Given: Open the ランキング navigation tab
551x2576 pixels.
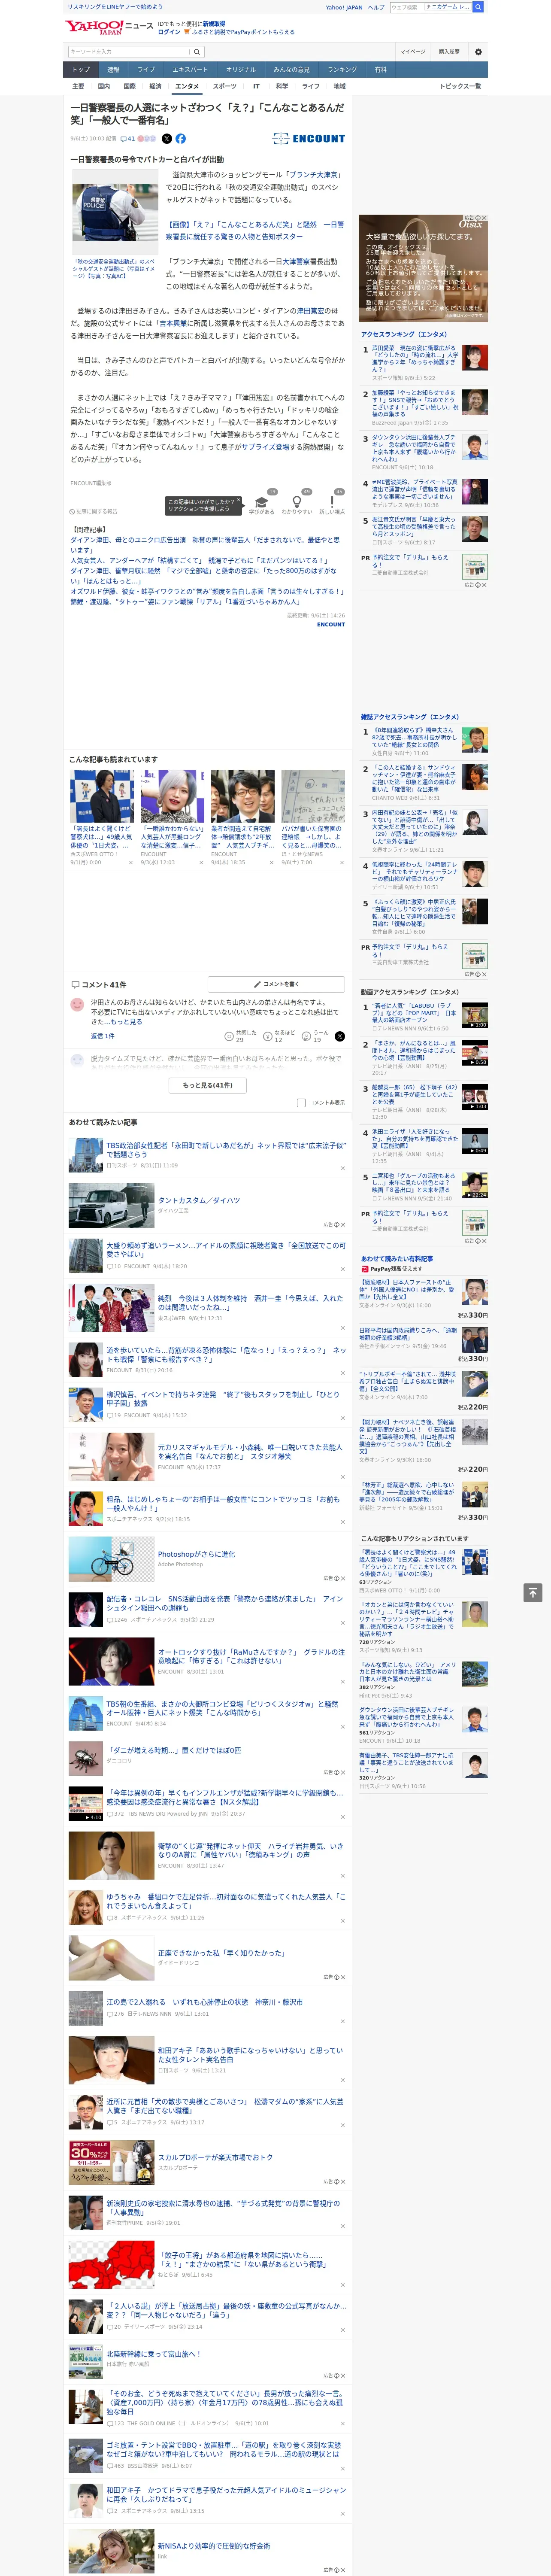Looking at the screenshot, I should [x=342, y=70].
